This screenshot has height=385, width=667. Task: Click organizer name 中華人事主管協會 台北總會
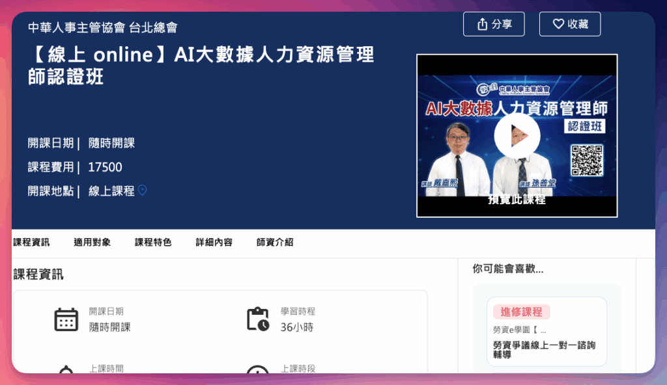[102, 27]
